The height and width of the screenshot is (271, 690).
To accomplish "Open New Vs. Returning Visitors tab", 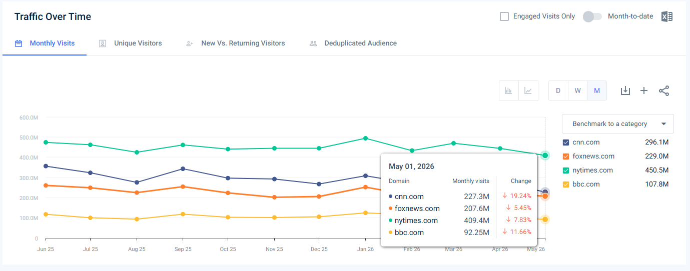I will click(x=236, y=43).
